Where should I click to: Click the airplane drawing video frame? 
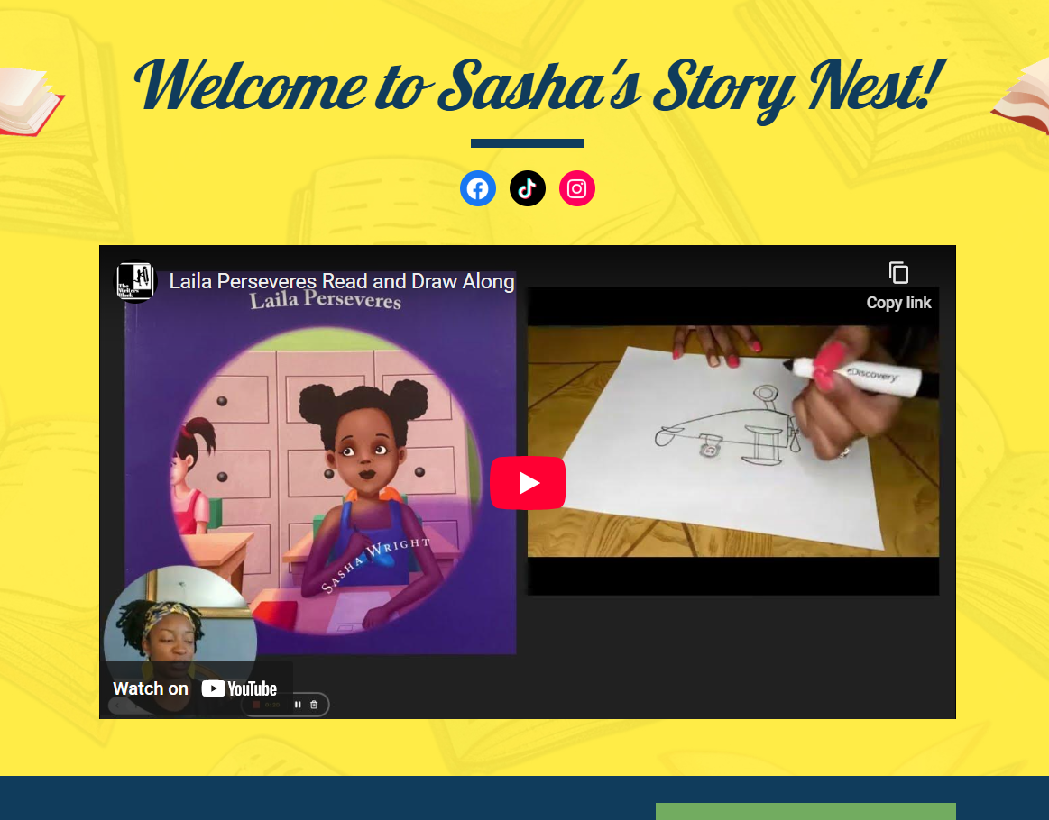(733, 441)
